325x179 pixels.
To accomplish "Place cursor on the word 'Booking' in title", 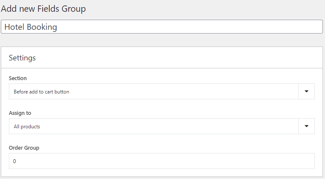I will (x=42, y=27).
